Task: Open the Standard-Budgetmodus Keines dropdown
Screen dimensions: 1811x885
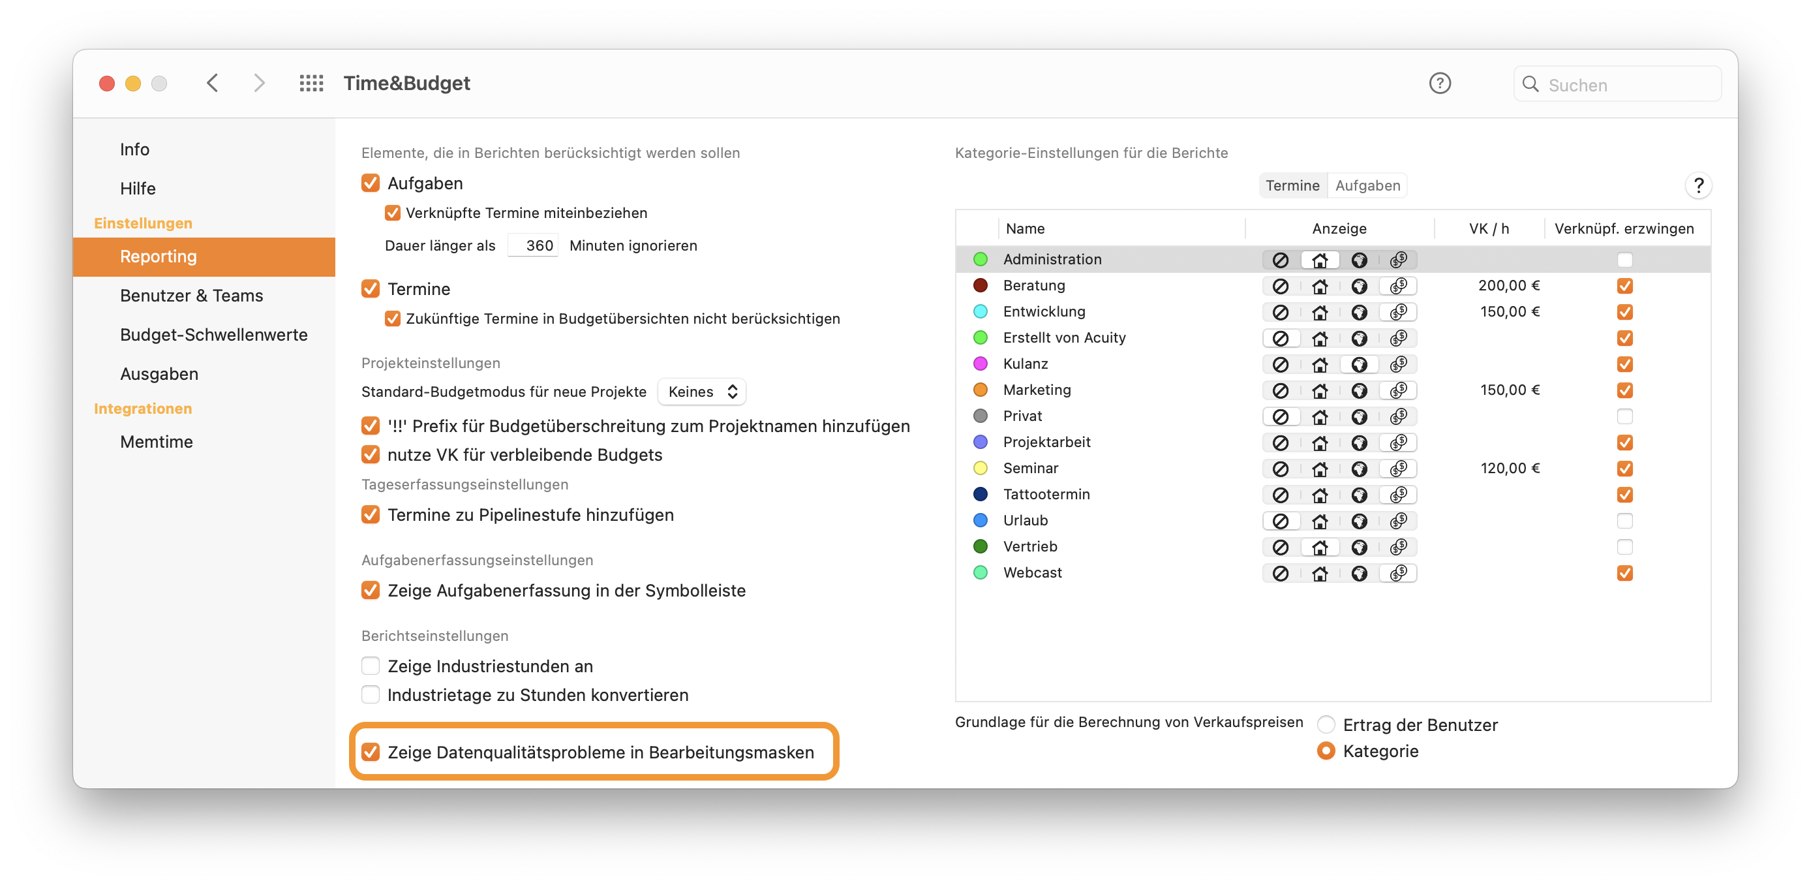Action: (x=701, y=392)
